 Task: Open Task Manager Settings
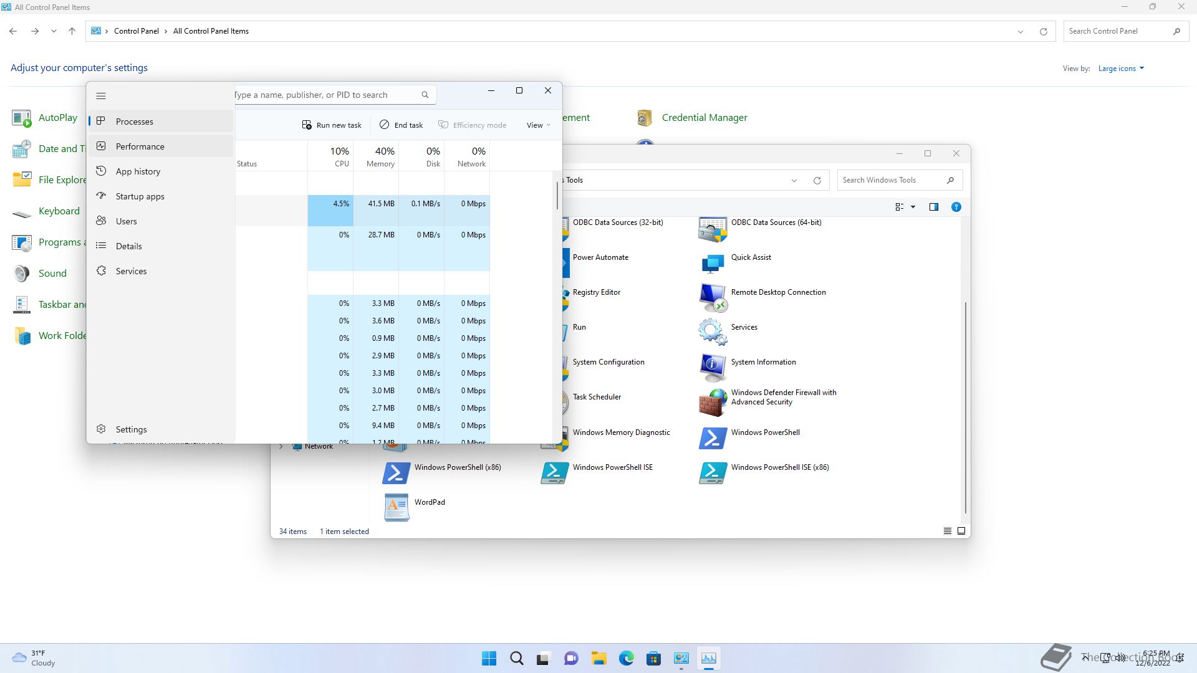[161, 429]
